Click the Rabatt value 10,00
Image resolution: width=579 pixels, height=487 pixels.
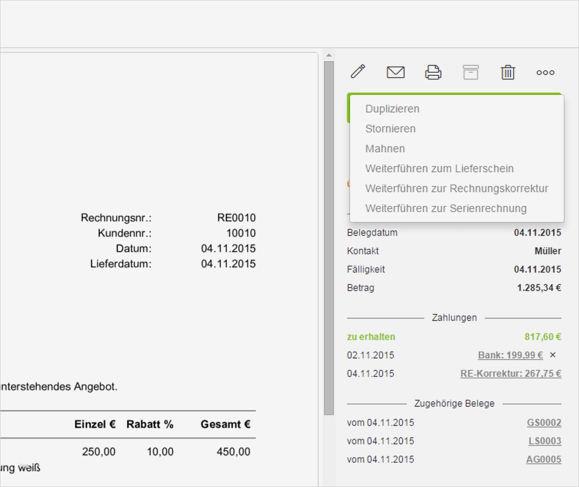click(160, 452)
